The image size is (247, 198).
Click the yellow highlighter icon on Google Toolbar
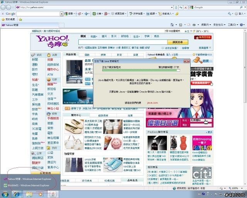pyautogui.click(x=177, y=14)
